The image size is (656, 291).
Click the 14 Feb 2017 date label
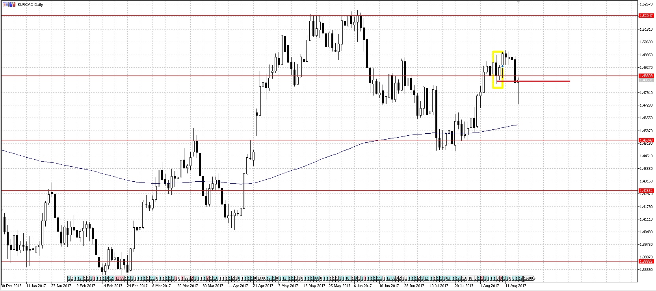click(112, 286)
